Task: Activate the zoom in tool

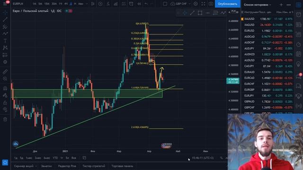Action: 5,79
